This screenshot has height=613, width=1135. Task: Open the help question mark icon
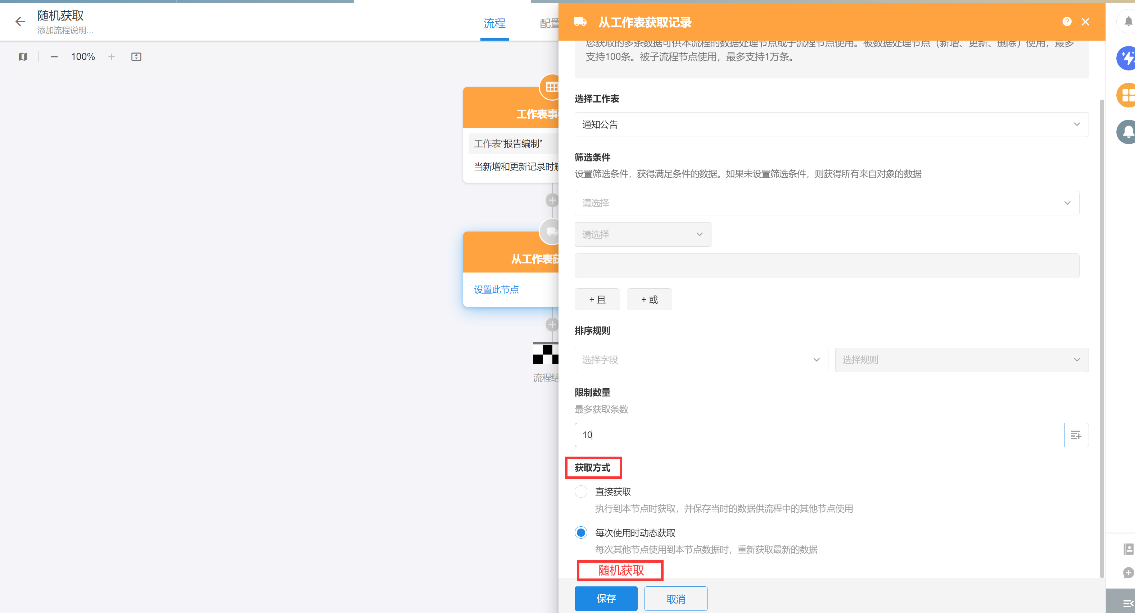click(x=1067, y=22)
